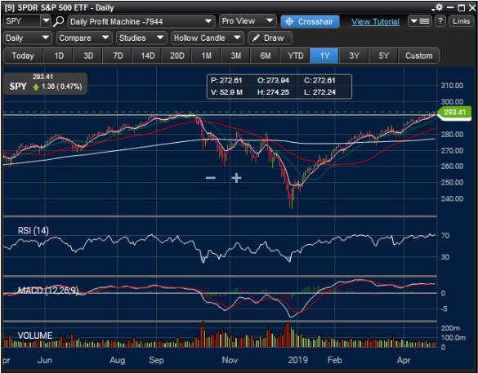This screenshot has width=478, height=373.
Task: Open the Draw tools button
Action: click(x=270, y=38)
